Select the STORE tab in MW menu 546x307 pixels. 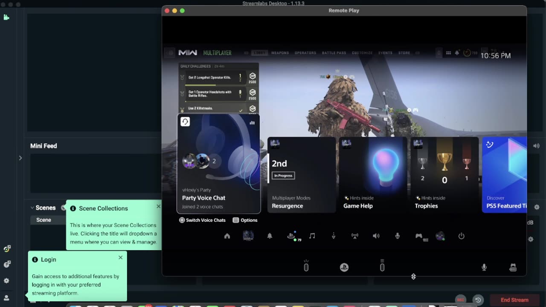pos(404,53)
